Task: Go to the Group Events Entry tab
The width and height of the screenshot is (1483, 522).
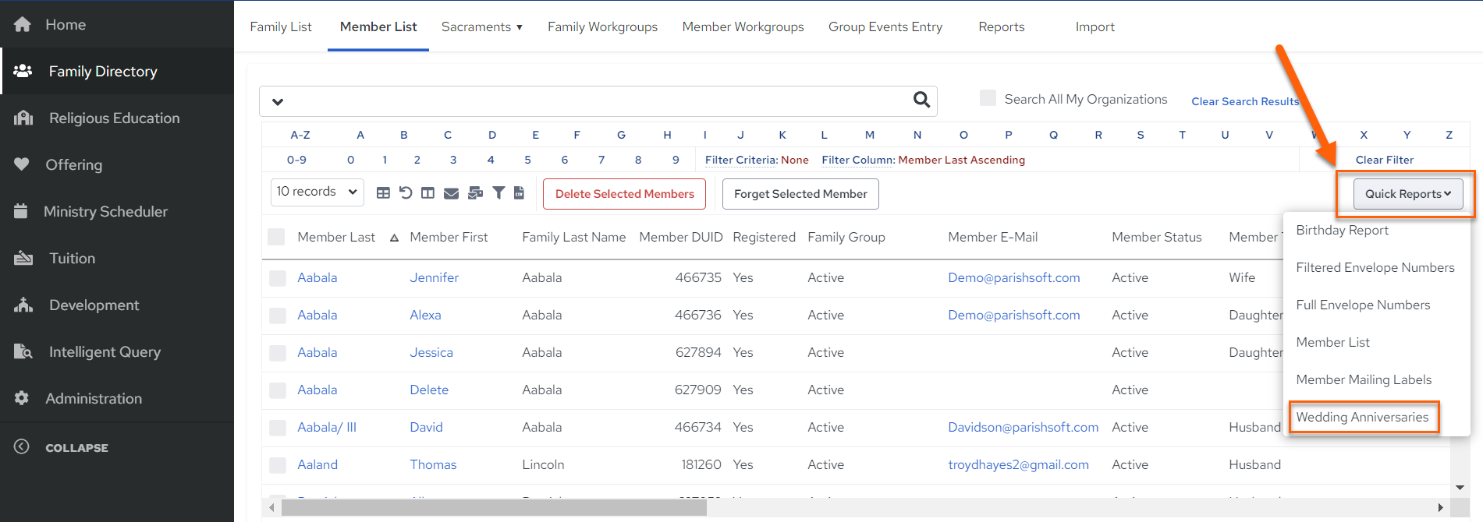Action: point(885,26)
